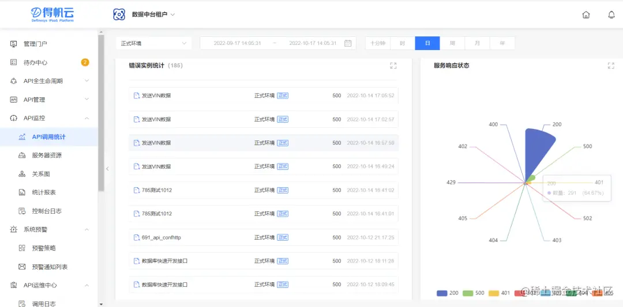Click the 系统预警 alarm icon
The height and width of the screenshot is (307, 623).
13,229
